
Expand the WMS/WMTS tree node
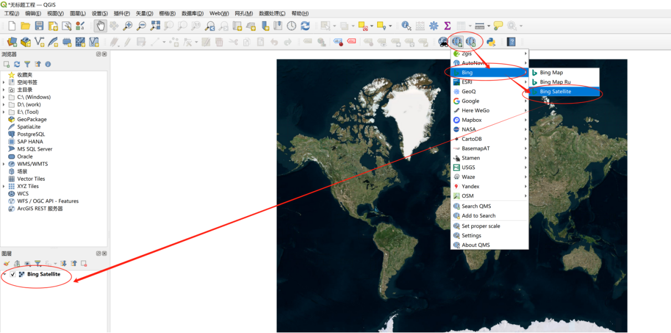[x=3, y=164]
